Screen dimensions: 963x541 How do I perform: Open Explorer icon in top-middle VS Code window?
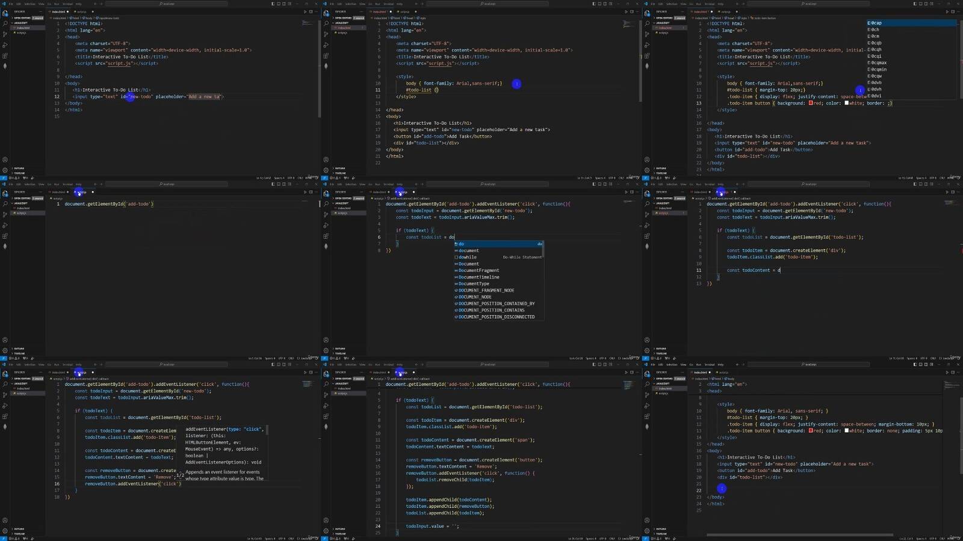click(326, 13)
